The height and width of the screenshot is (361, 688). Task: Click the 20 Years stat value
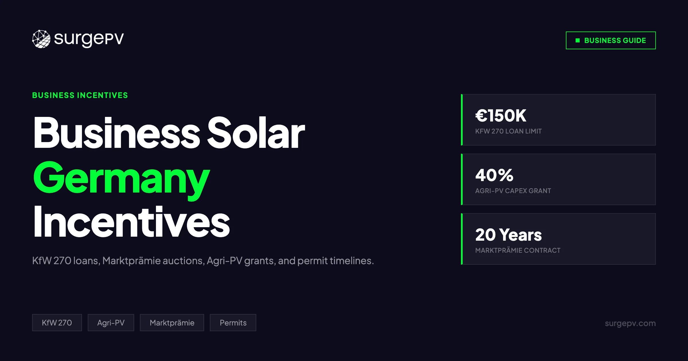coord(508,235)
